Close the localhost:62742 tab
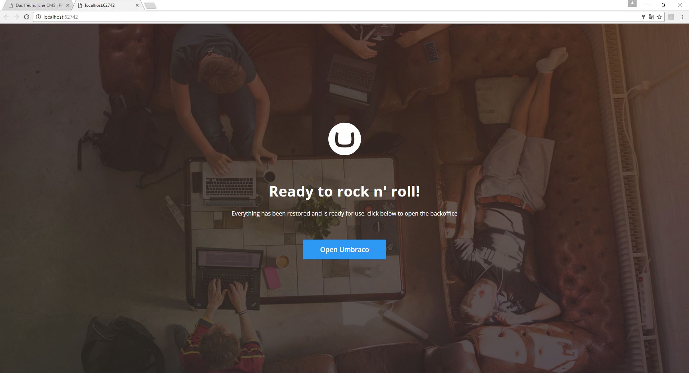Viewport: 689px width, 373px height. 137,5
